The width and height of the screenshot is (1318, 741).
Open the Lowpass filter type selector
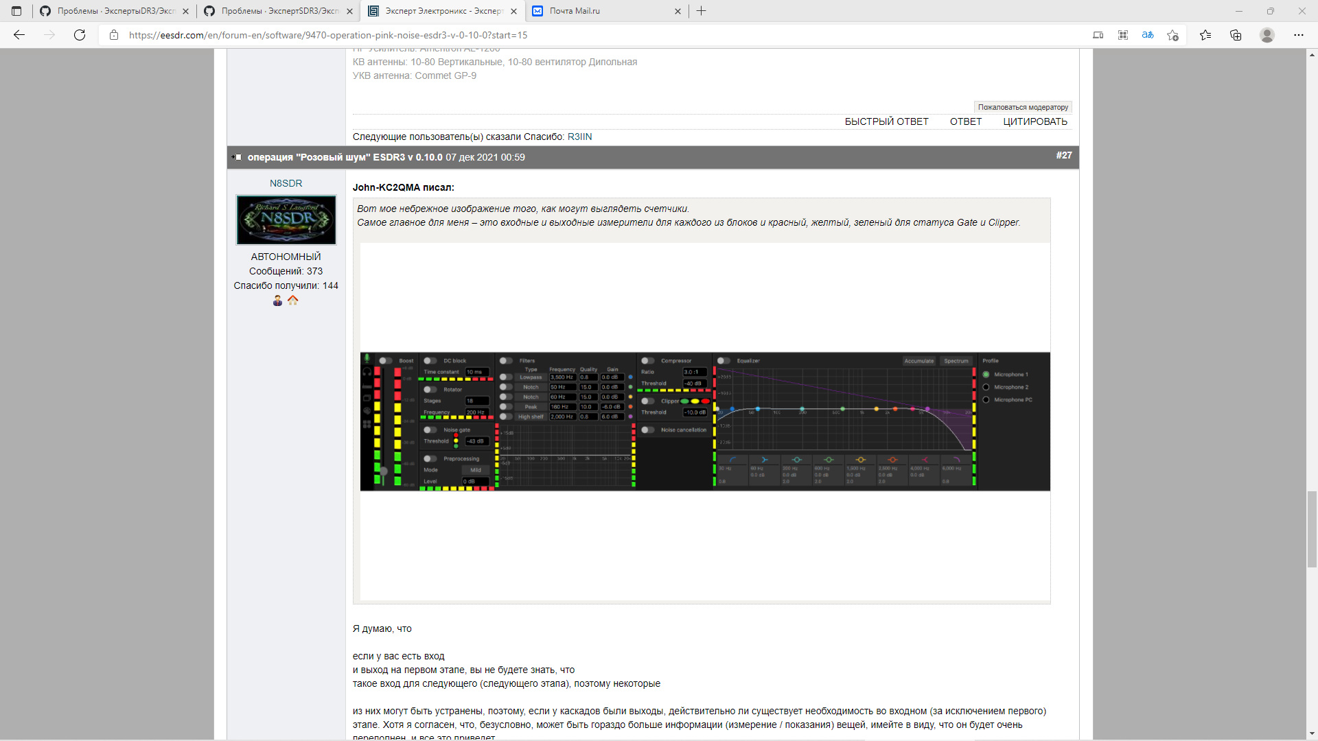[x=530, y=377]
